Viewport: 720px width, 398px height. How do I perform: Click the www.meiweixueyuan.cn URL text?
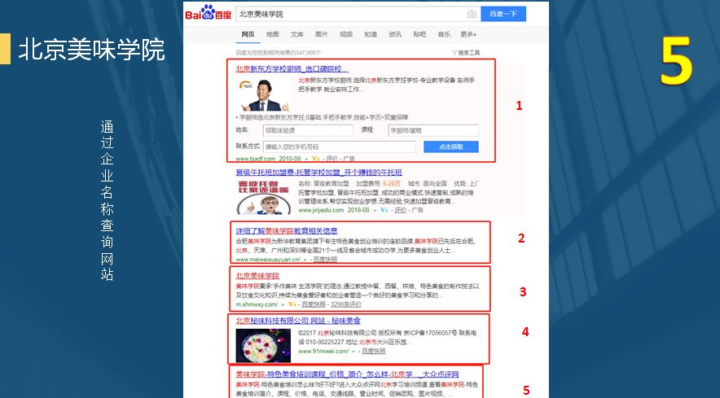(x=268, y=260)
